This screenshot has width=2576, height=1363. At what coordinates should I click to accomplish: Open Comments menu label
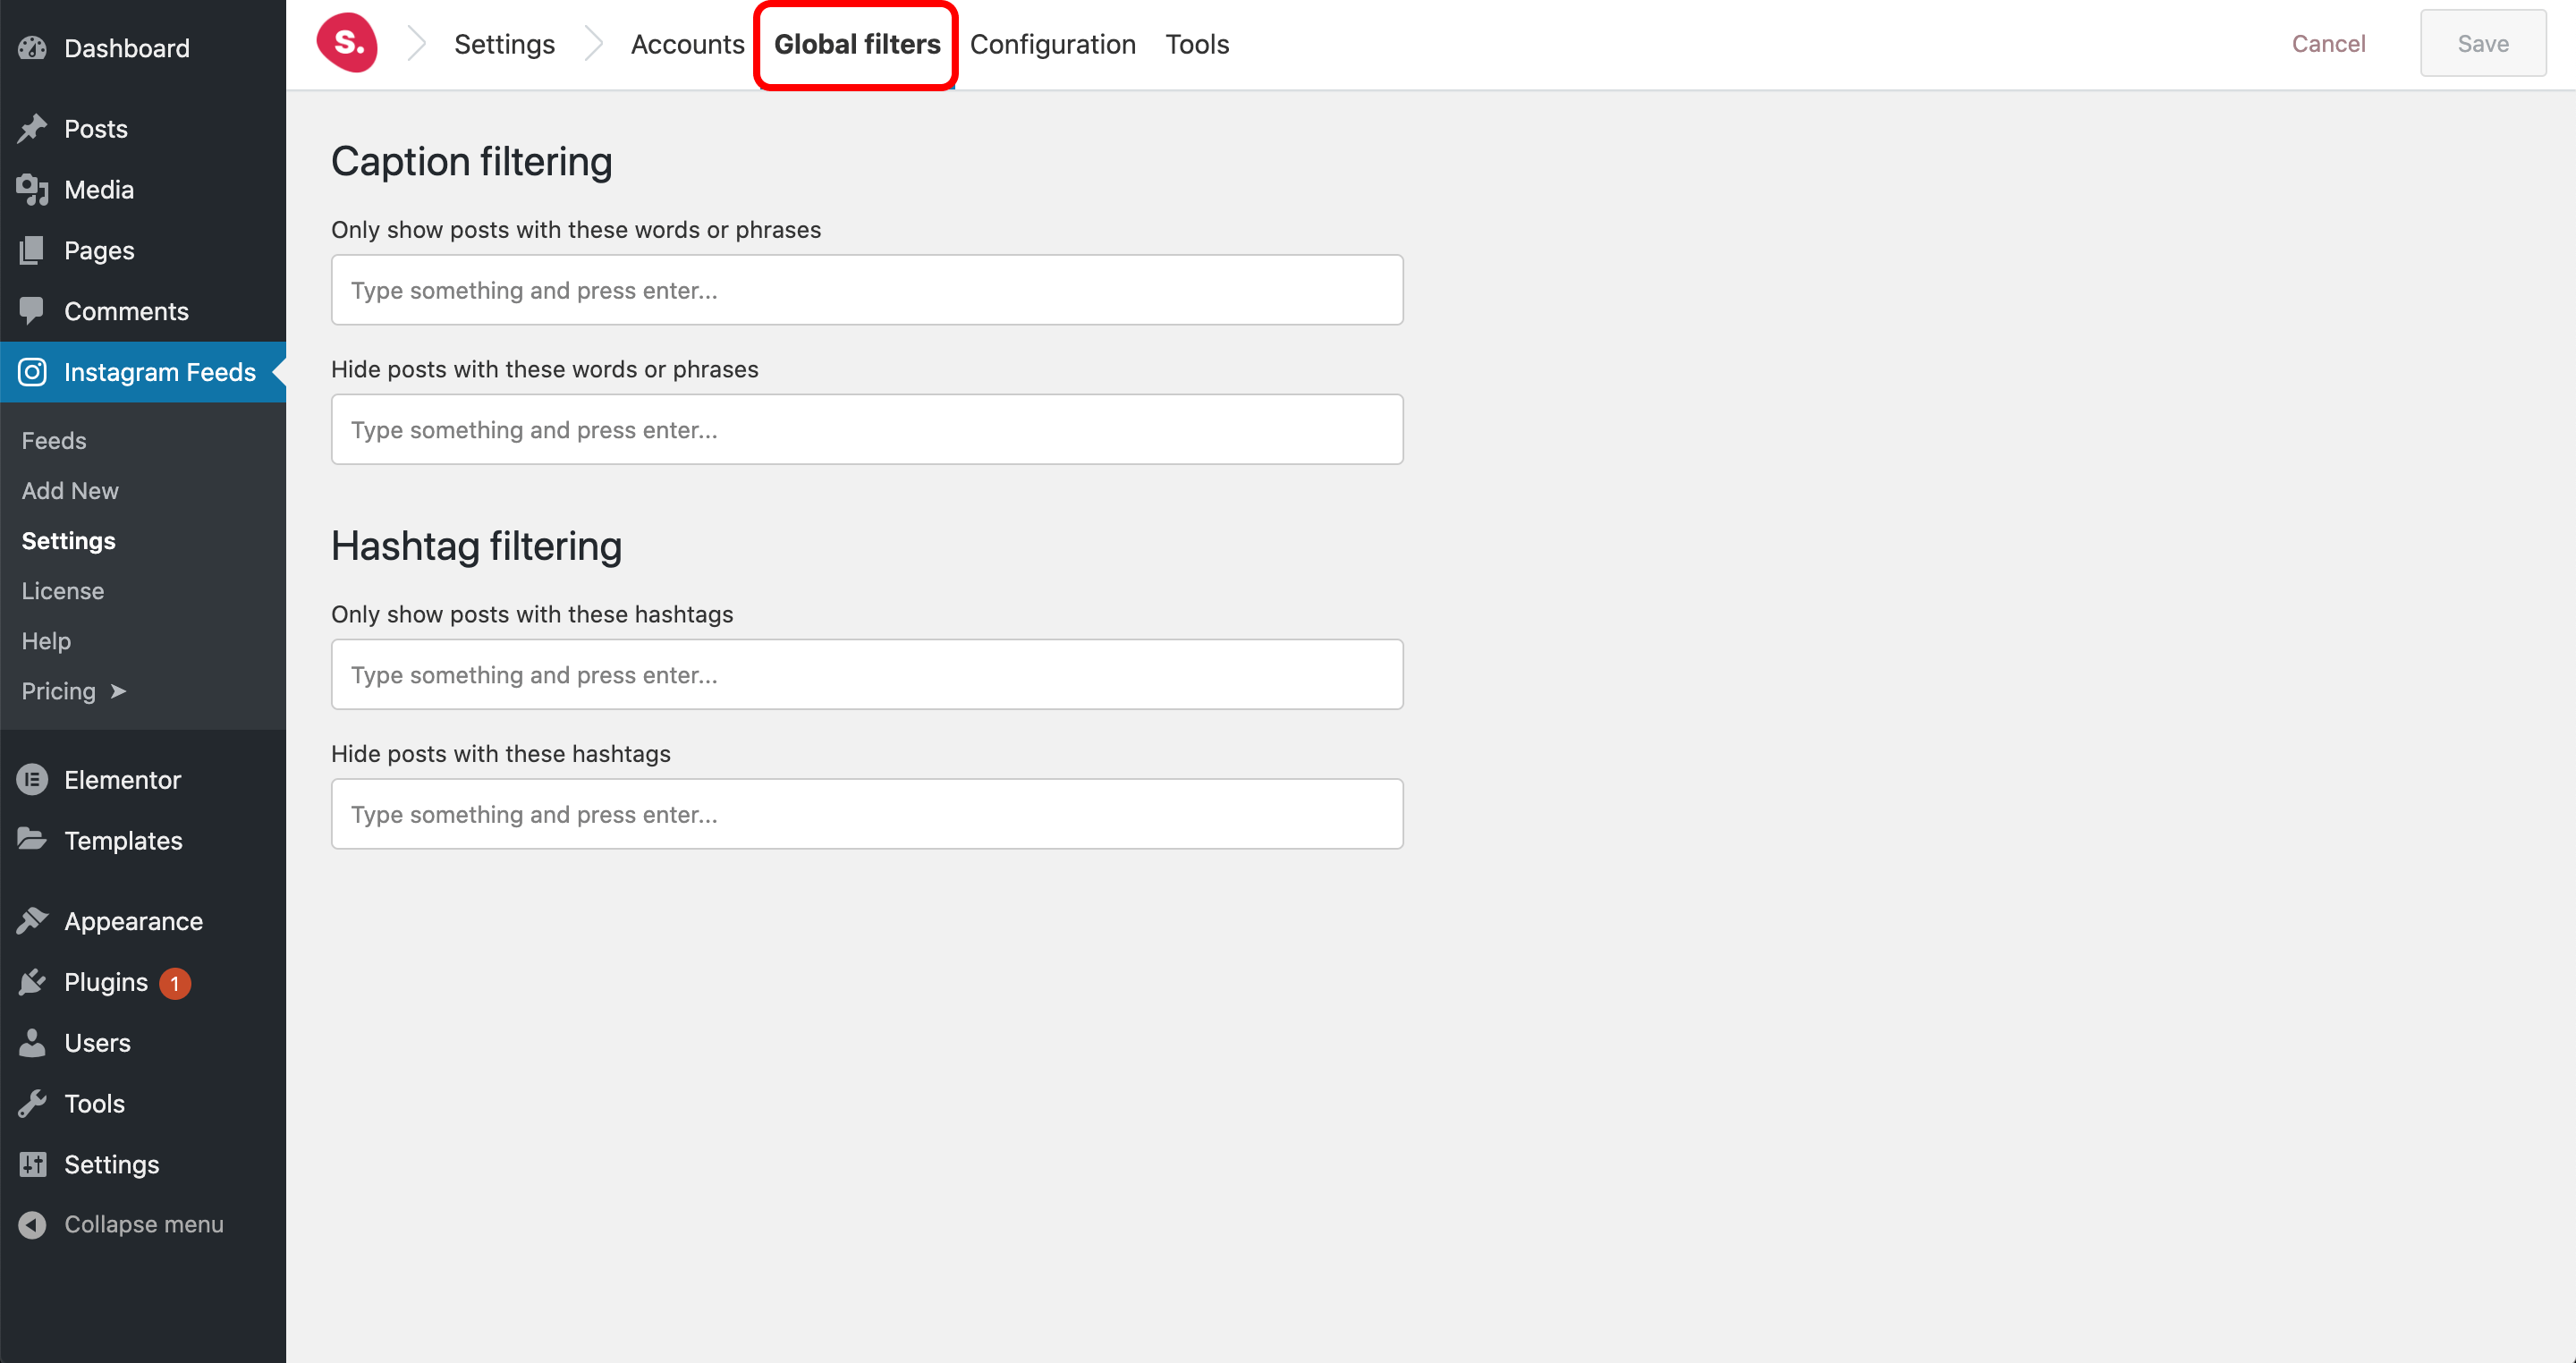click(x=126, y=311)
